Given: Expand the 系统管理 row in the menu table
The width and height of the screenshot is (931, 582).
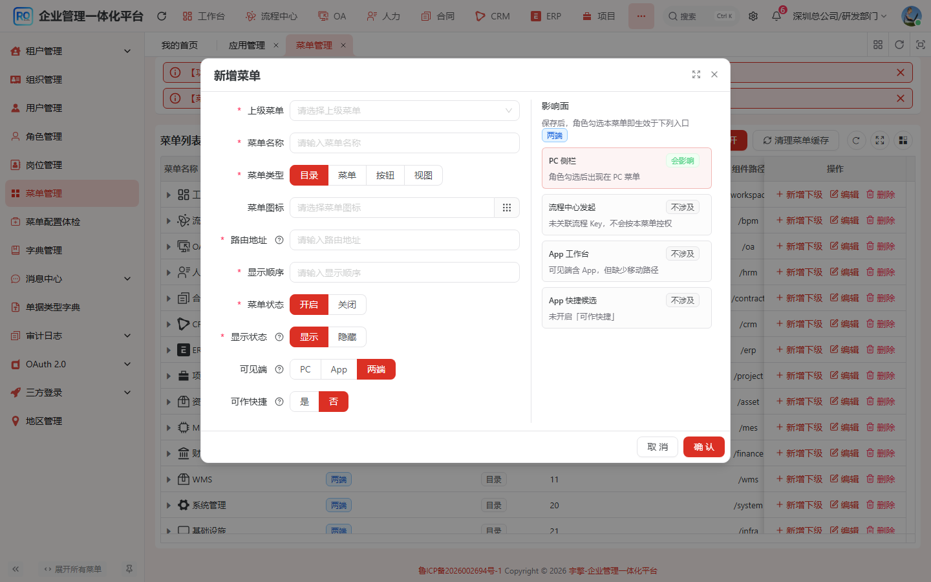Looking at the screenshot, I should (x=169, y=505).
